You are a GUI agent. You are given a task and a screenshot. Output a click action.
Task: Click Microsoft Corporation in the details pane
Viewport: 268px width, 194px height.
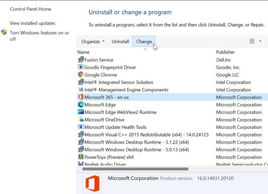[x=133, y=178]
